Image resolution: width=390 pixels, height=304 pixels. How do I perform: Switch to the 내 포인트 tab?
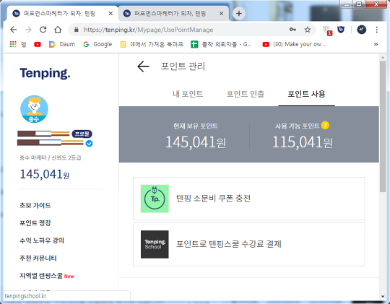[188, 94]
